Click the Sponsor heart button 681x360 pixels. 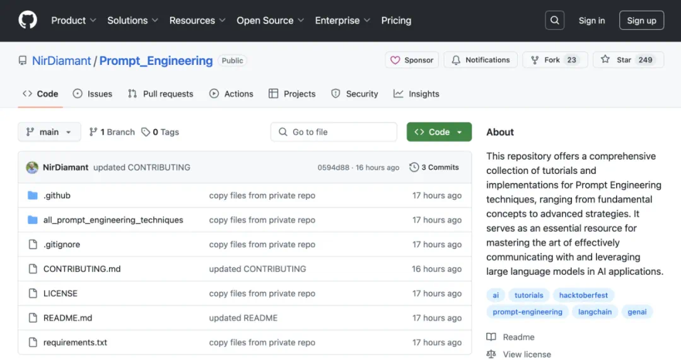(412, 60)
